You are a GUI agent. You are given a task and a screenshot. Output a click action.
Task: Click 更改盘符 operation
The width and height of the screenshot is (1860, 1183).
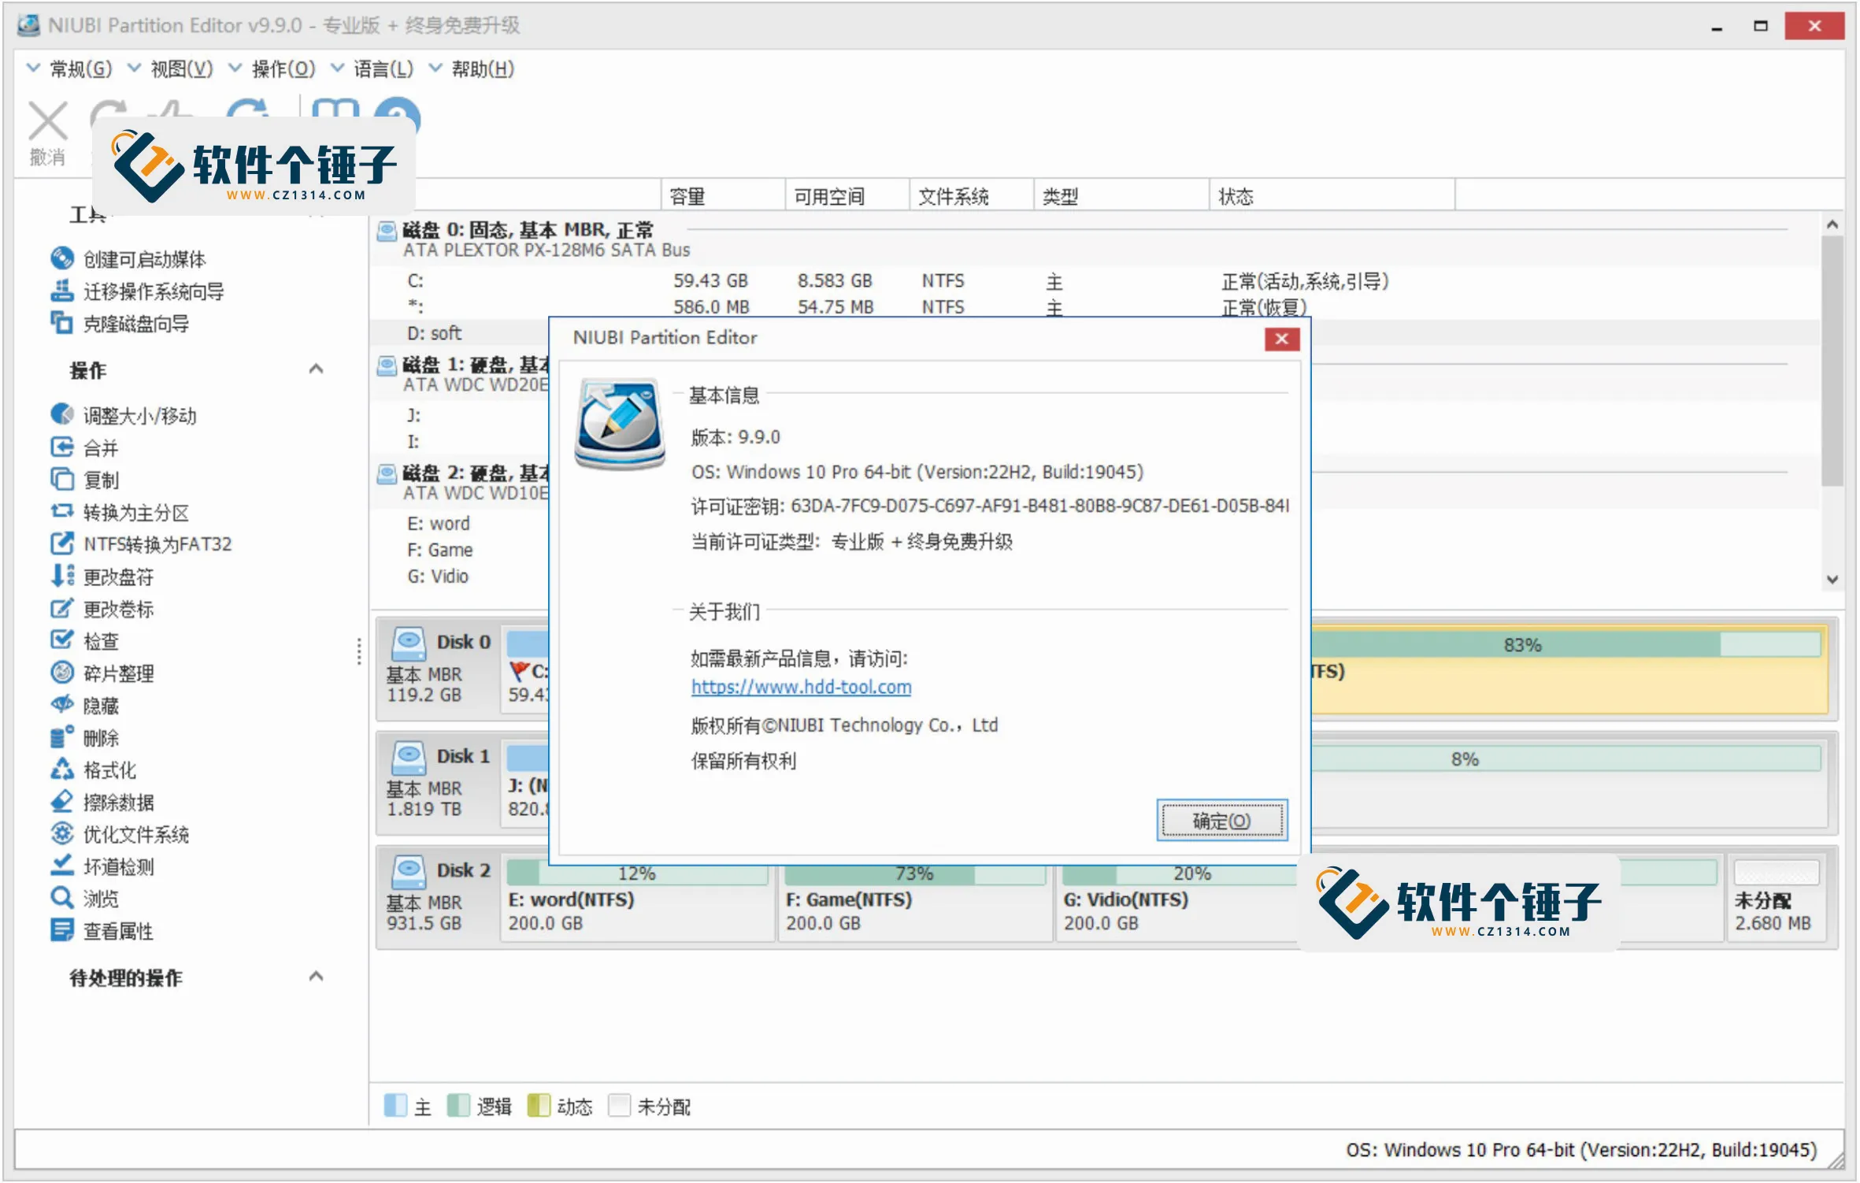(102, 576)
